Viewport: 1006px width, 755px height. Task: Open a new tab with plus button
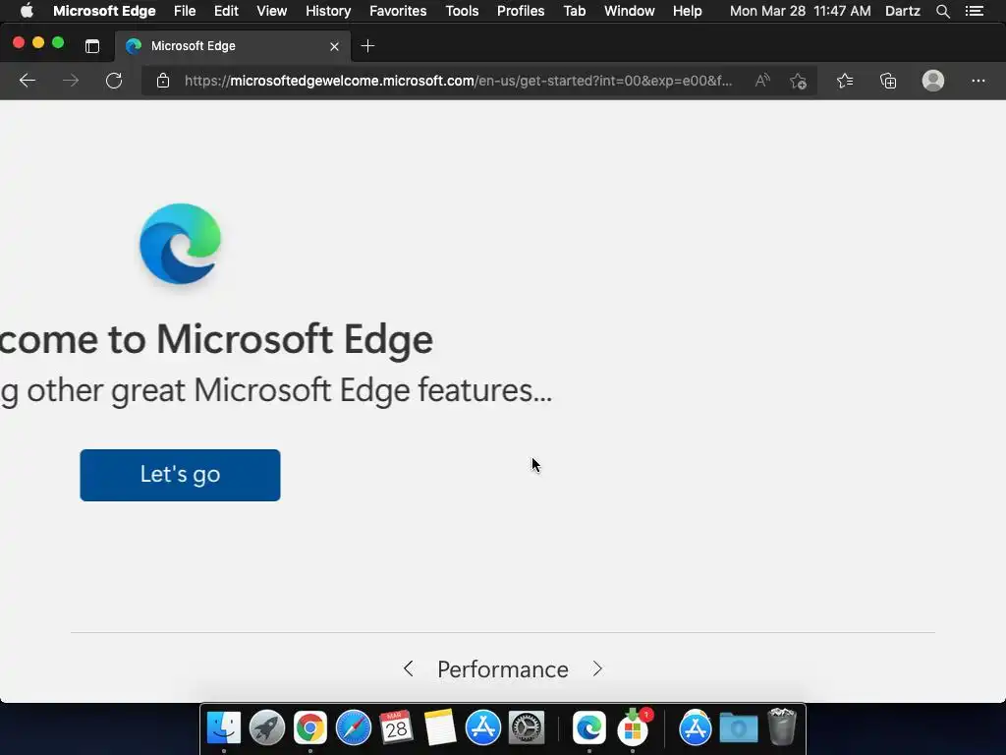[367, 46]
